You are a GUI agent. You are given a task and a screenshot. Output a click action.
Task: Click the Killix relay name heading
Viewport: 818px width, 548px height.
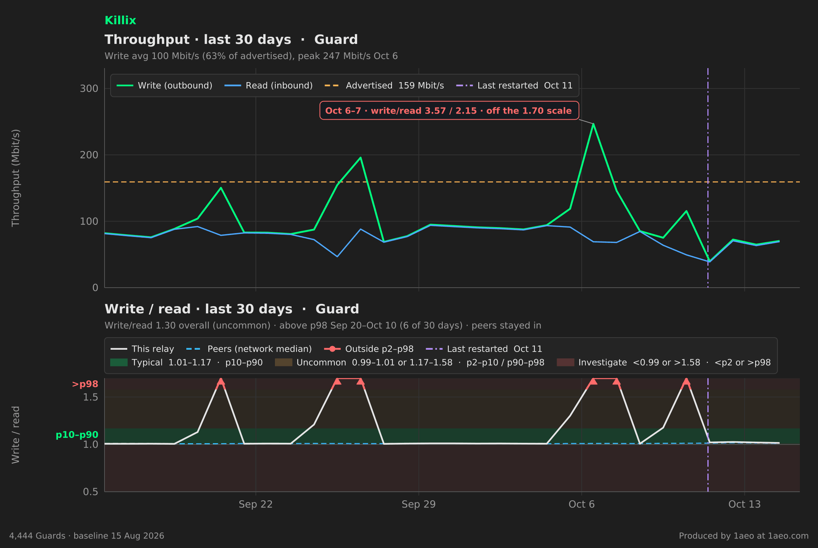click(120, 20)
